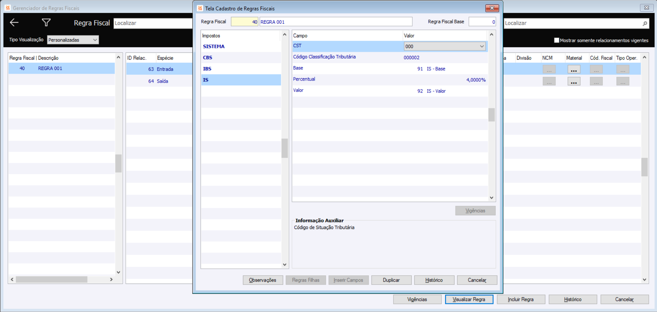Click the Cód. Fiscal column header
This screenshot has height=312, width=657.
point(601,58)
